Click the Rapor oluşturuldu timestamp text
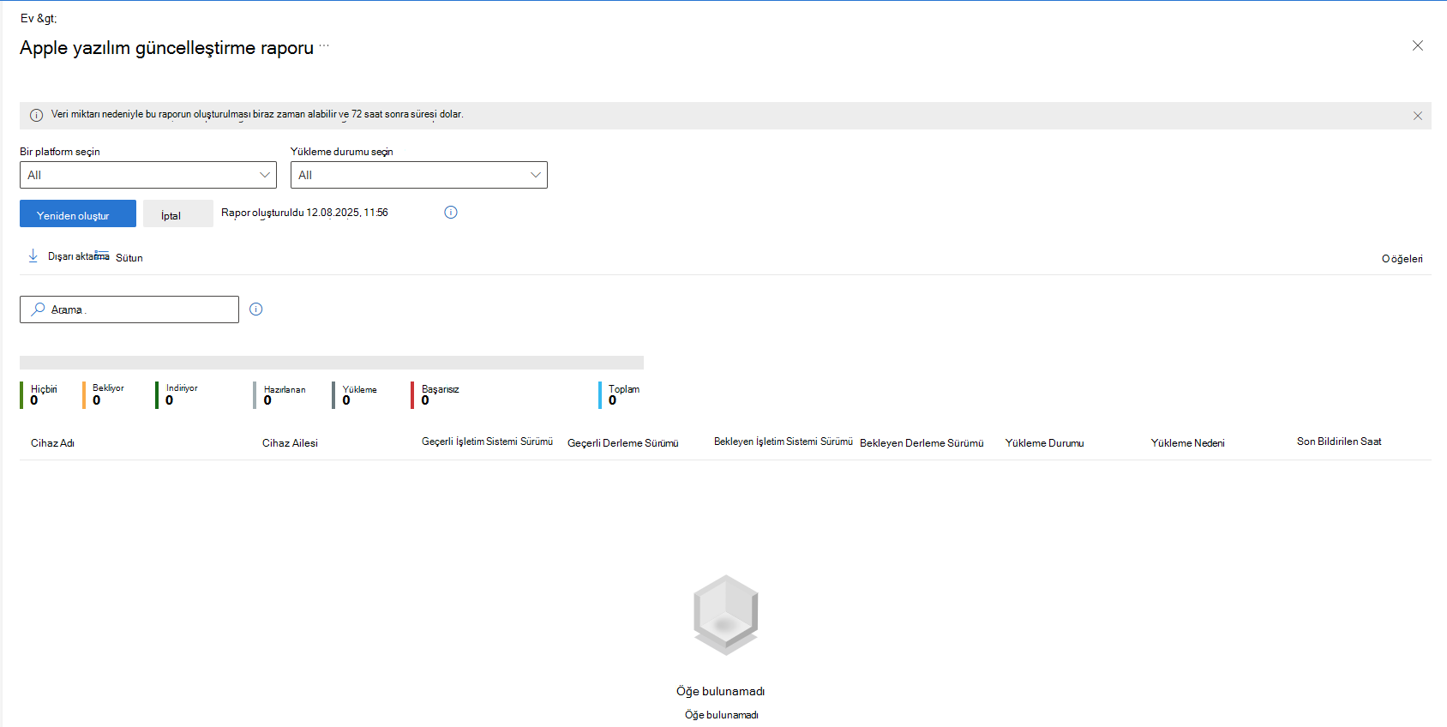Image resolution: width=1447 pixels, height=727 pixels. click(x=304, y=213)
